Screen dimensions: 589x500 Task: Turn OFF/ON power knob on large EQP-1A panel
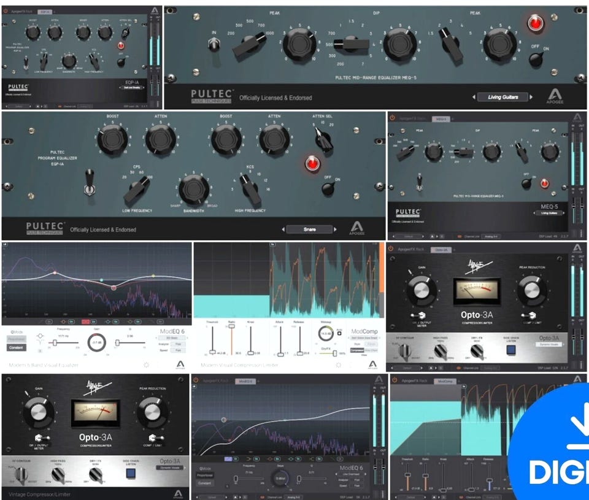click(x=328, y=188)
